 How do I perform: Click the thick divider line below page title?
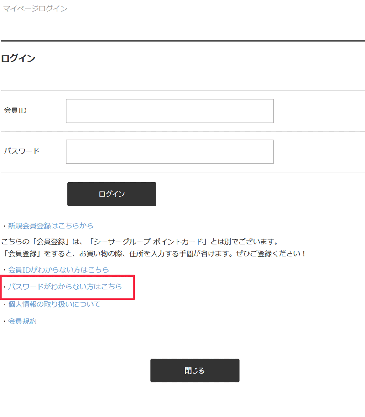[x=182, y=41]
